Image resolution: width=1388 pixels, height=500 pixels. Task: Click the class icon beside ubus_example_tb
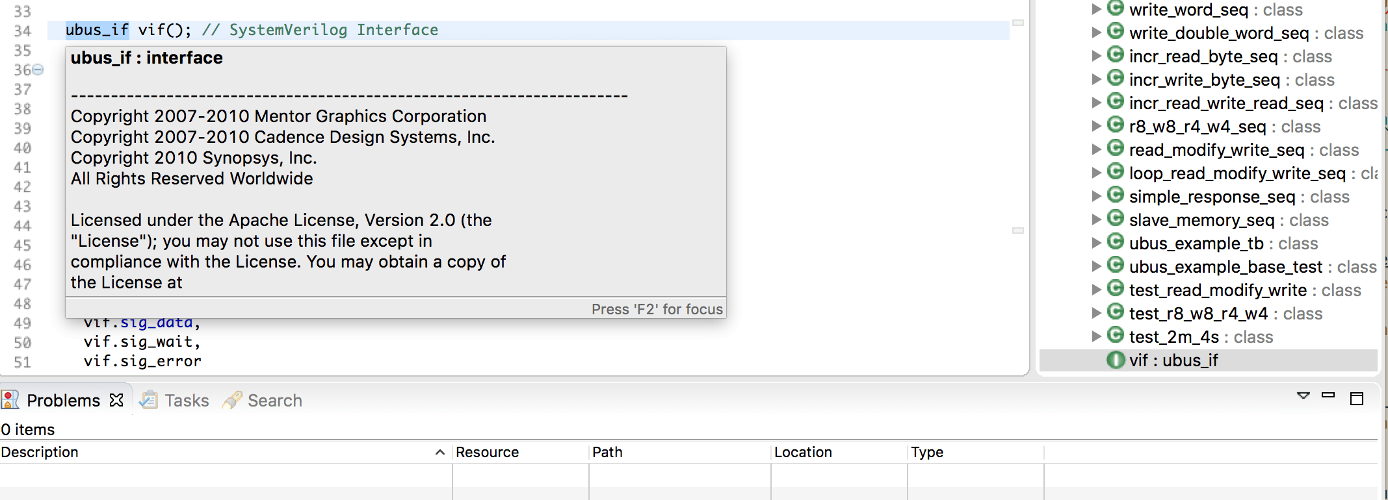[1116, 242]
